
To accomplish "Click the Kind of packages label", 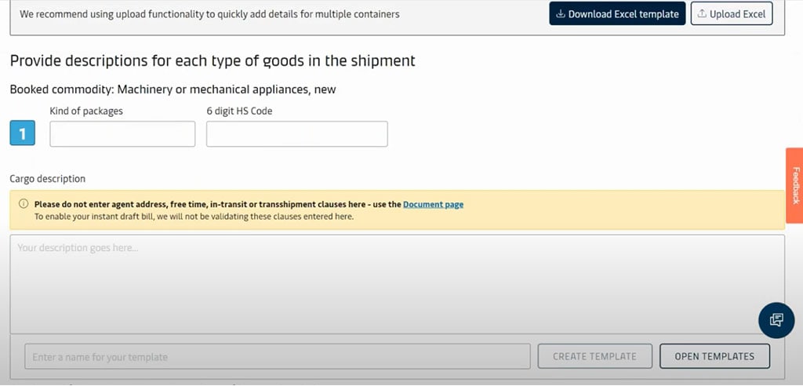I will [x=86, y=111].
